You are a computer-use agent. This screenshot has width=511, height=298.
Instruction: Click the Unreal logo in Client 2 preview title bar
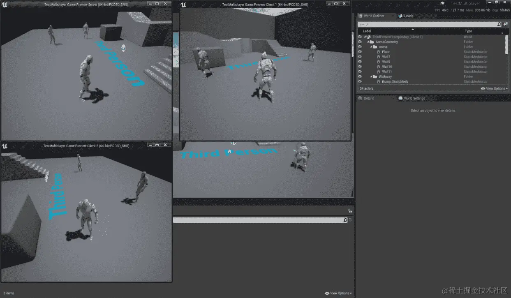coord(5,146)
